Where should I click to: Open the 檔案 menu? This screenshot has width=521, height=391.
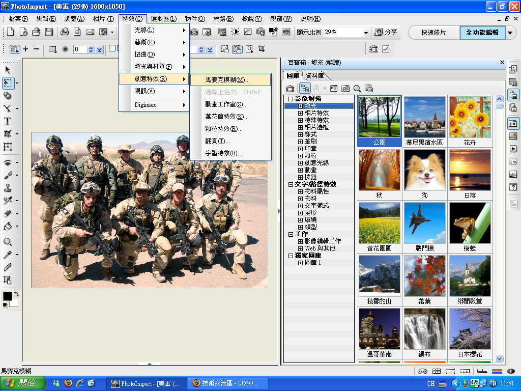pos(18,19)
